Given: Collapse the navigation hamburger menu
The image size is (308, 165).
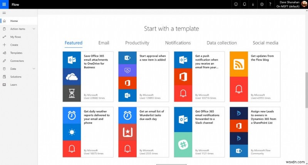Looking at the screenshot, I should (x=4, y=13).
